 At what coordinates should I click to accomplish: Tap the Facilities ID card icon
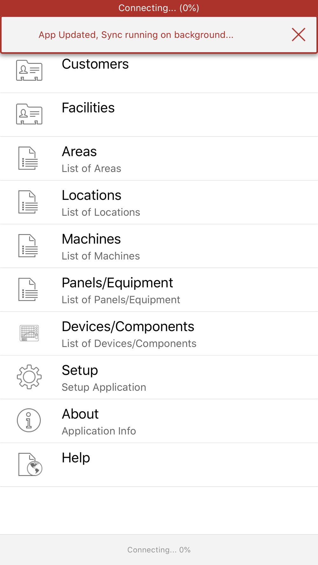click(x=29, y=114)
